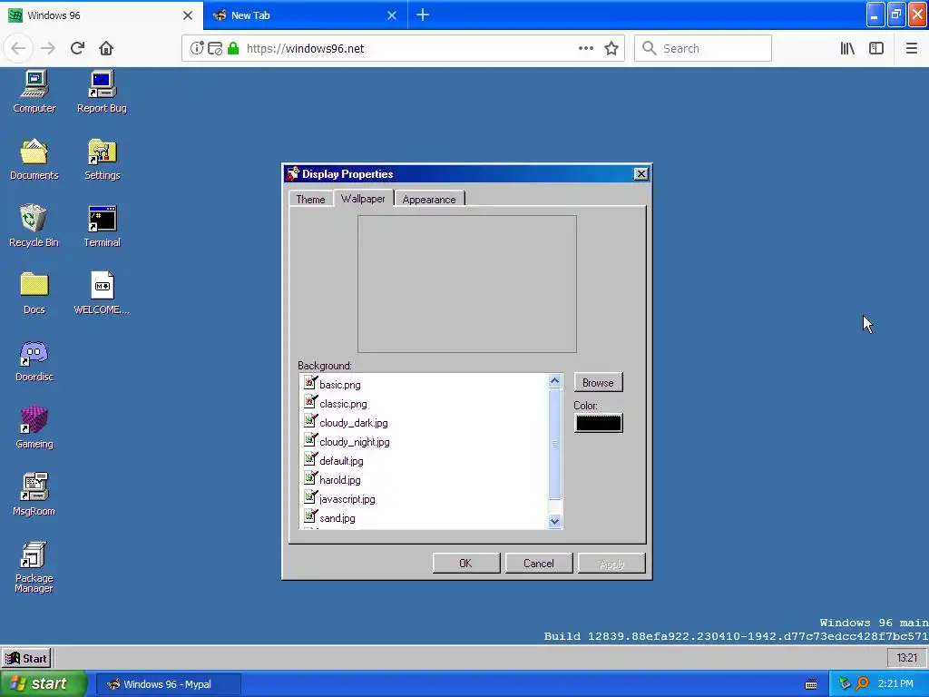Close the Display Properties dialog
Viewport: 929px width, 697px height.
[x=641, y=173]
